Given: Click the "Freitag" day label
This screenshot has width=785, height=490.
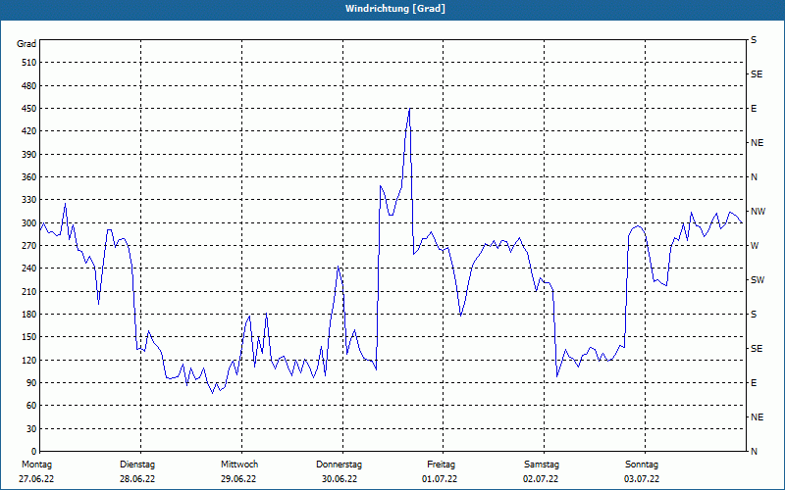Looking at the screenshot, I should click(x=441, y=465).
